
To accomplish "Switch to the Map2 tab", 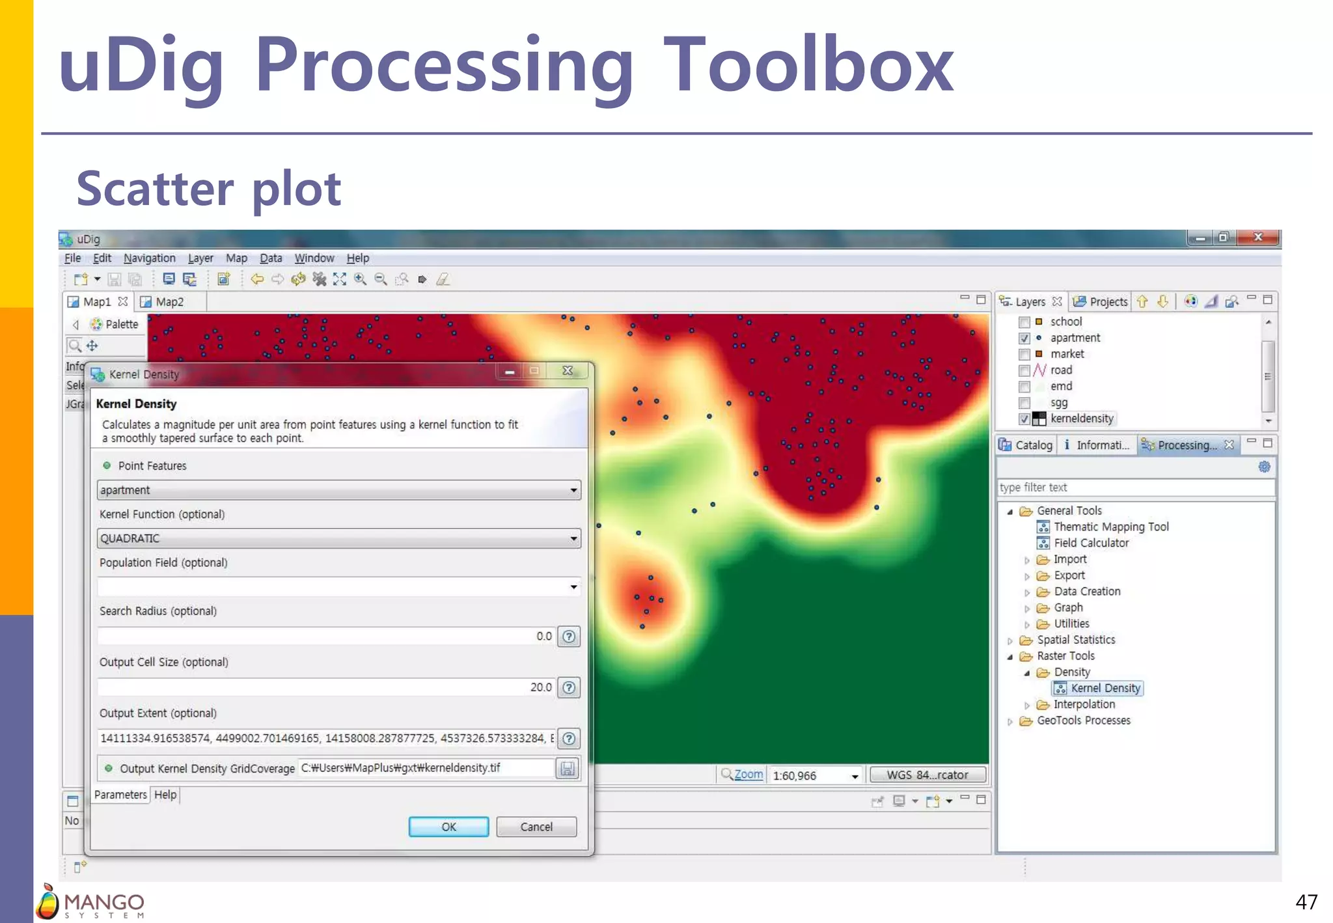I will pos(169,302).
